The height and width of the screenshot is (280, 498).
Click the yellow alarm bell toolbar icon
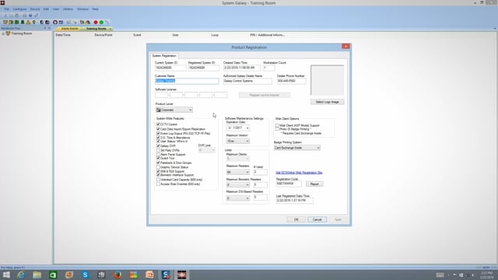[28, 23]
